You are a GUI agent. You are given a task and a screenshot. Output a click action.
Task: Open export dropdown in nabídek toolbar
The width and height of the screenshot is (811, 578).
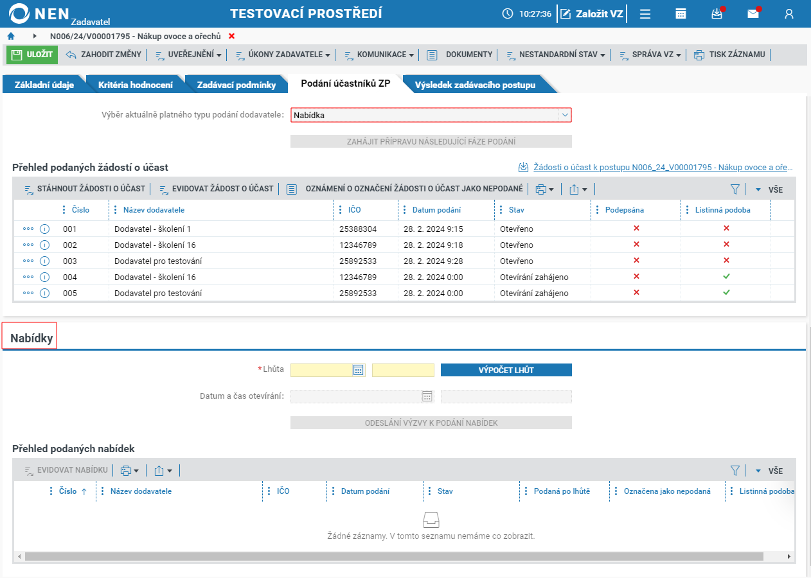pos(163,471)
